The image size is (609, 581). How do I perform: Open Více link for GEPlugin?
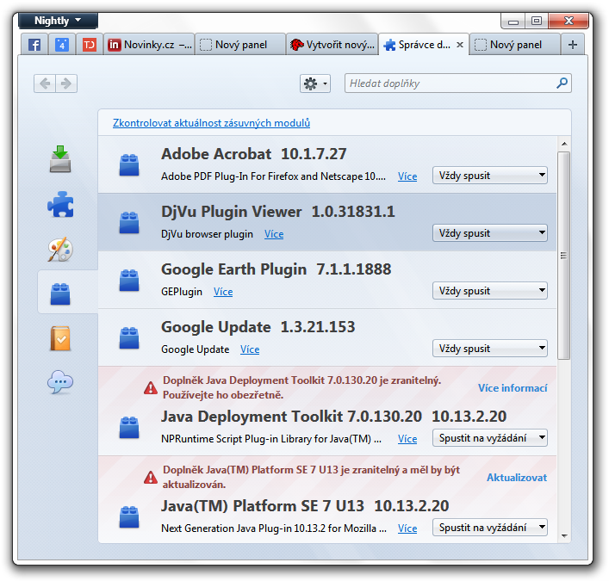pos(223,292)
